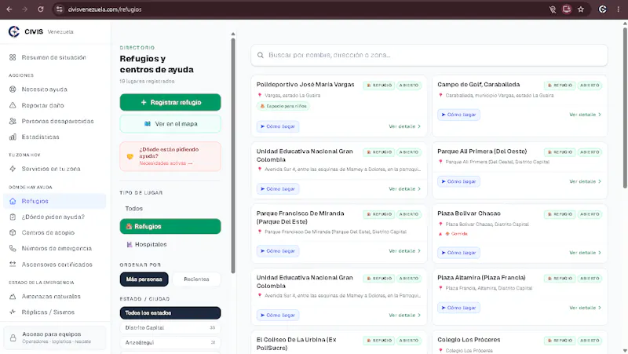Open Personas desaparecidas section
The width and height of the screenshot is (628, 354).
53,121
